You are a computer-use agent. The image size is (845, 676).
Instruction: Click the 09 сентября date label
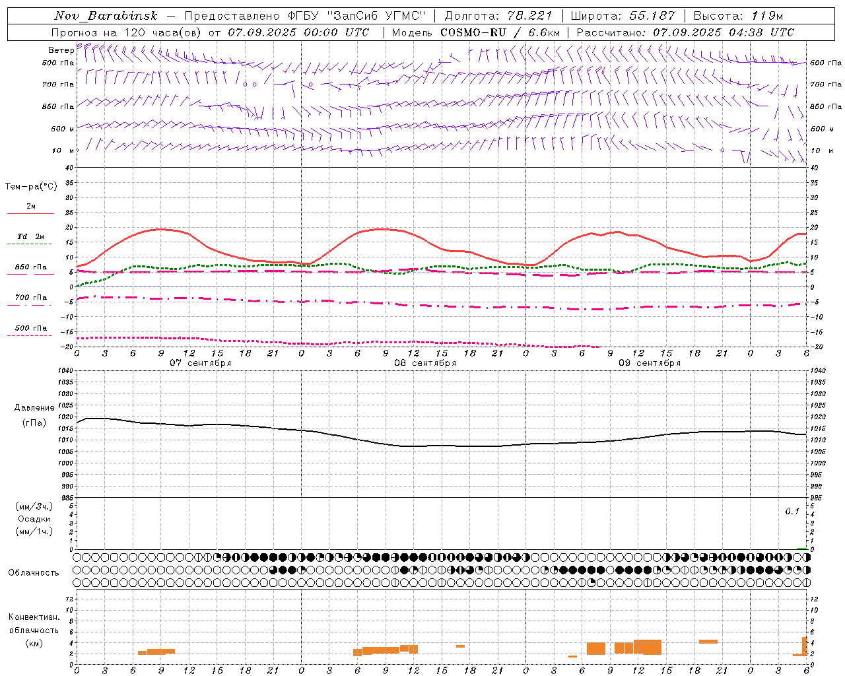click(x=650, y=363)
